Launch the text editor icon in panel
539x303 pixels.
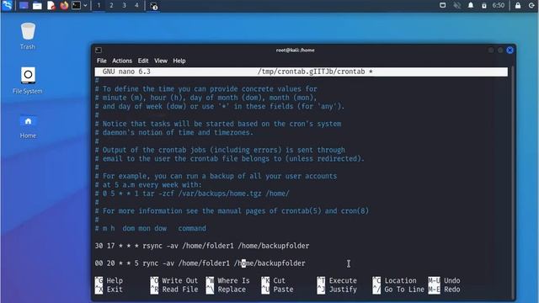(x=51, y=6)
